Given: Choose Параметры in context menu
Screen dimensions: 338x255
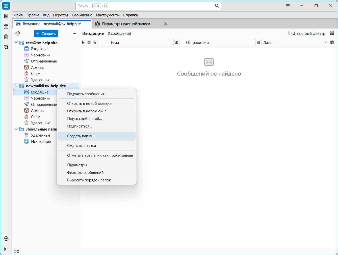Looking at the screenshot, I should click(x=97, y=165).
